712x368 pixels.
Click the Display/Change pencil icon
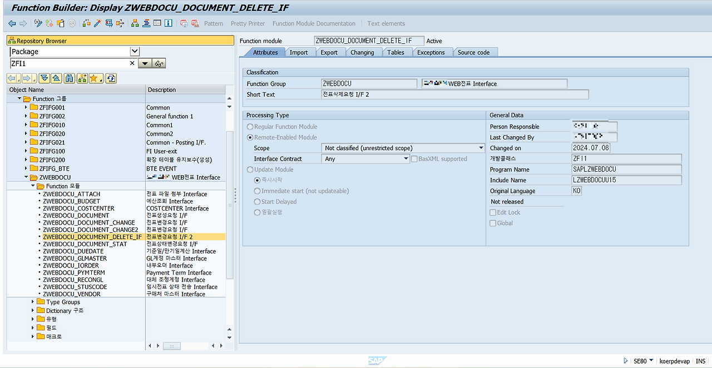38,23
